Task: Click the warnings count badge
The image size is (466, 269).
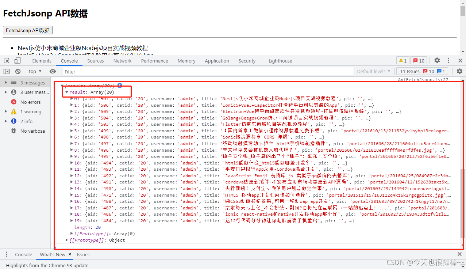Action: (x=403, y=61)
